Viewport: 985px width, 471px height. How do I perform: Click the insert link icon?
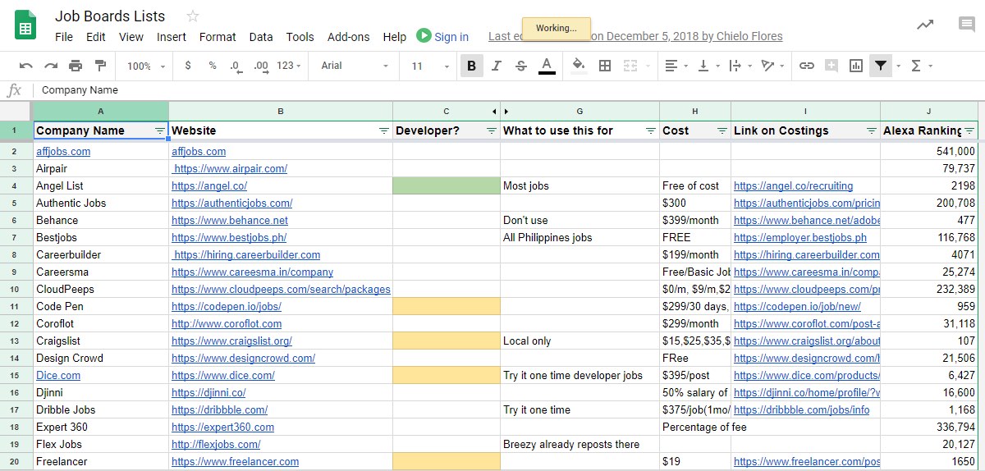[x=807, y=66]
